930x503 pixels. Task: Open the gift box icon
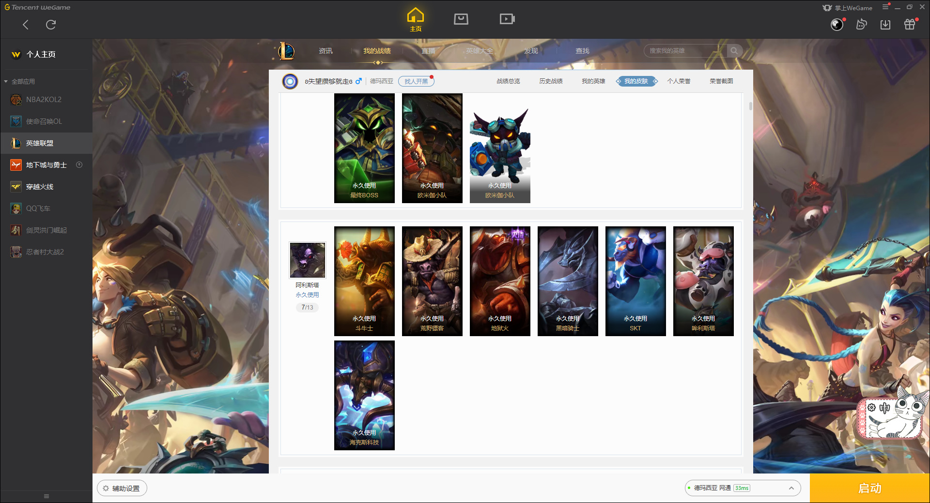(910, 25)
